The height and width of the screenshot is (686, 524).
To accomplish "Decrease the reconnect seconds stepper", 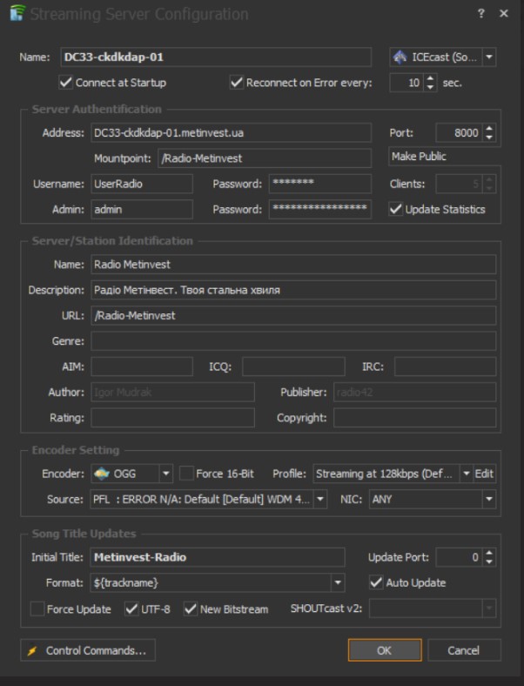I will coord(430,87).
